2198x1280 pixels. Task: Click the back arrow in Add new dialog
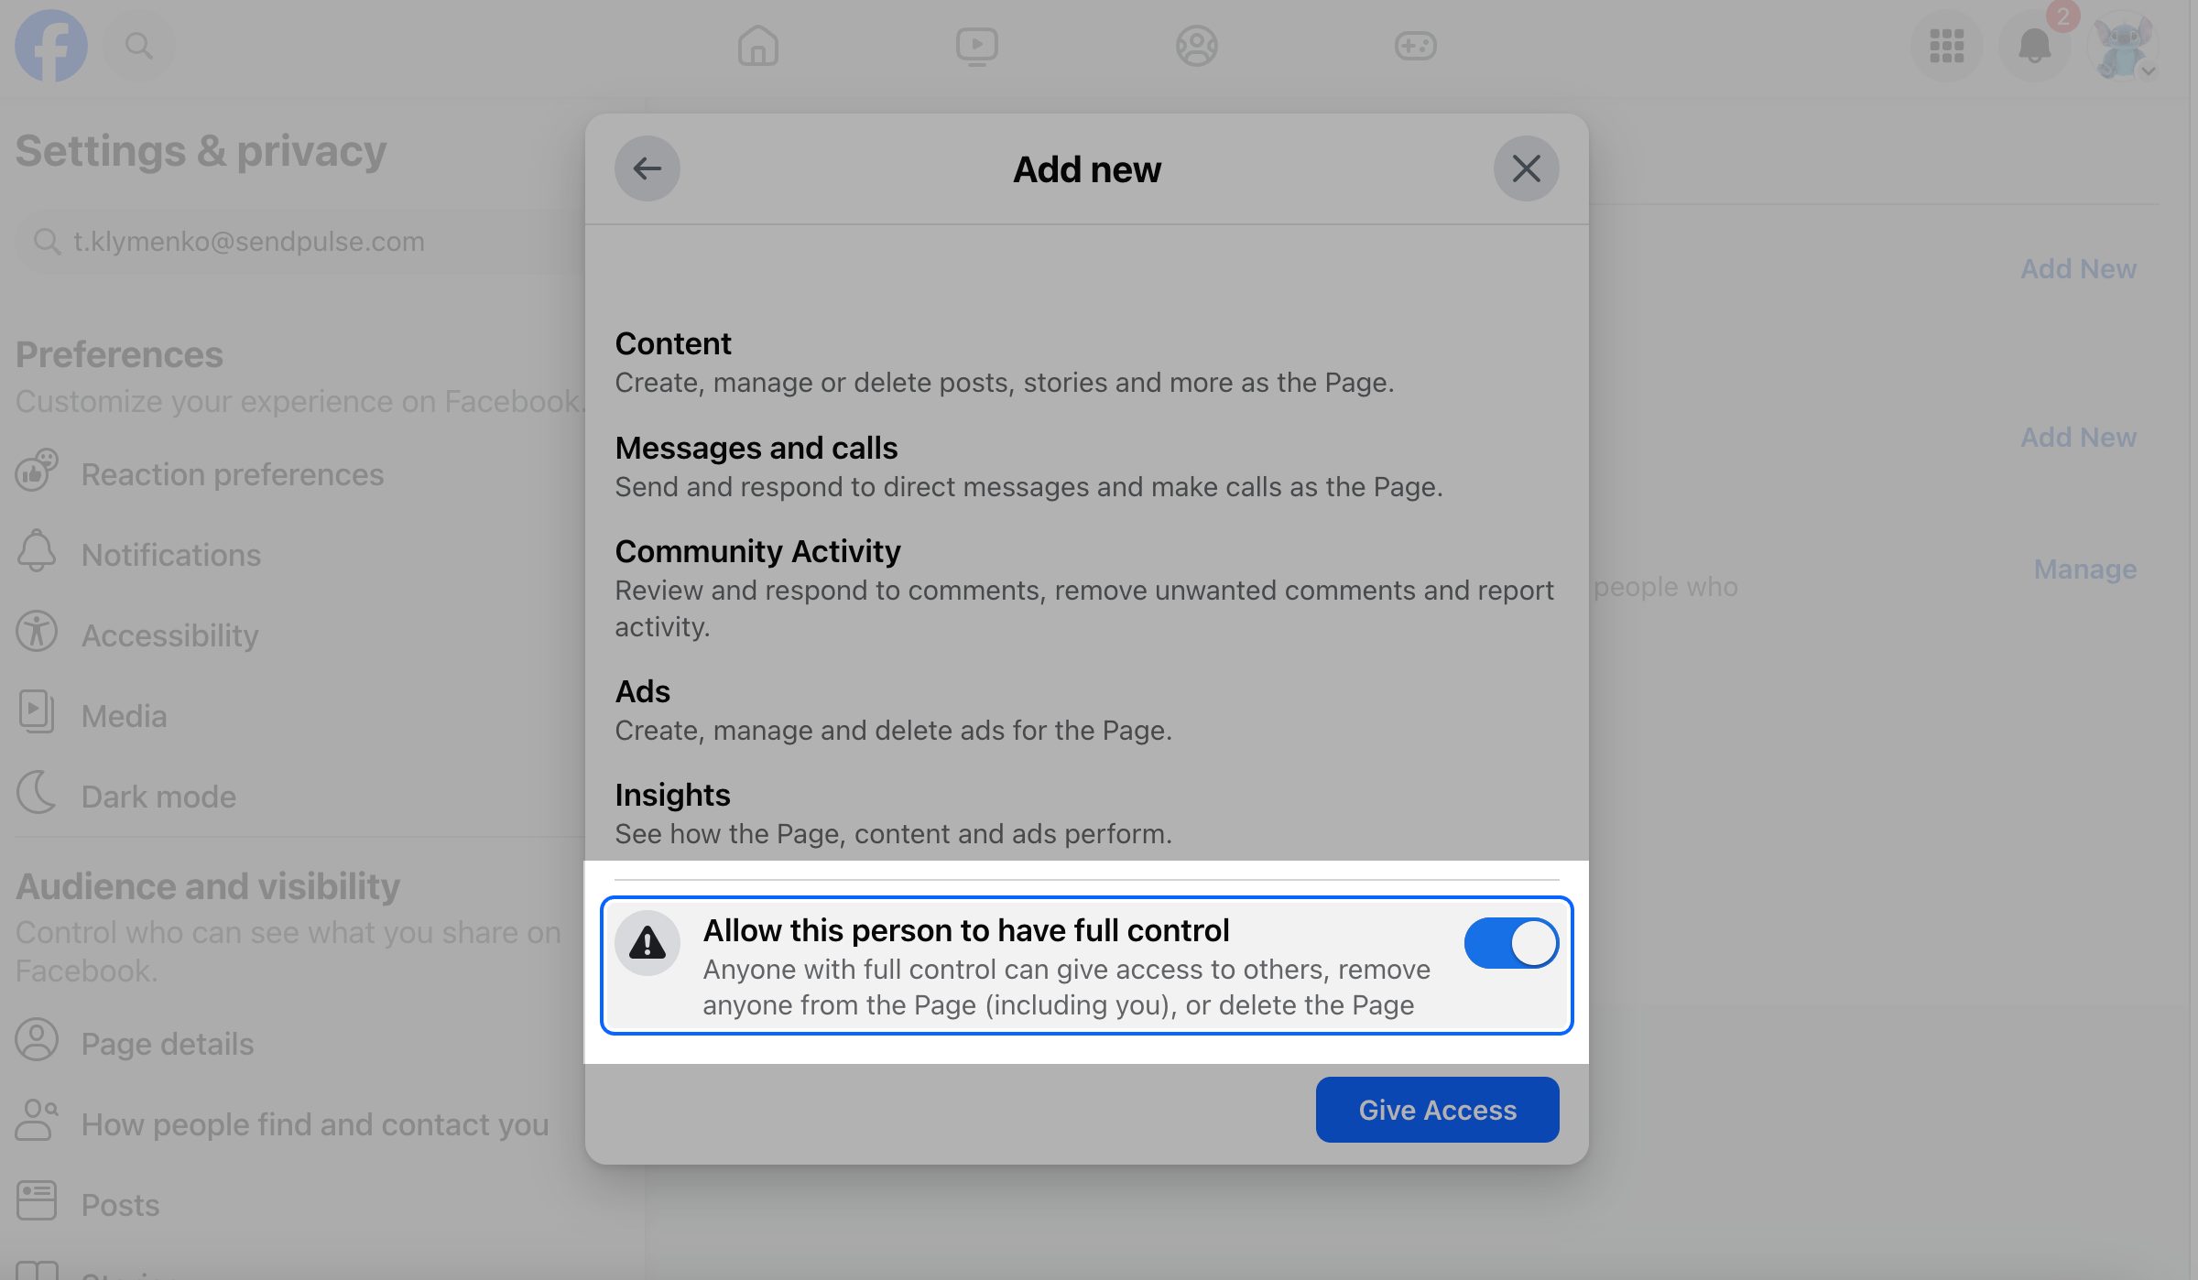pos(647,168)
